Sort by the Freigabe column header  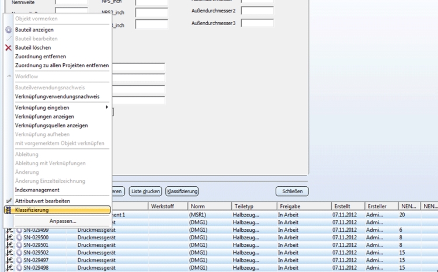coord(304,206)
